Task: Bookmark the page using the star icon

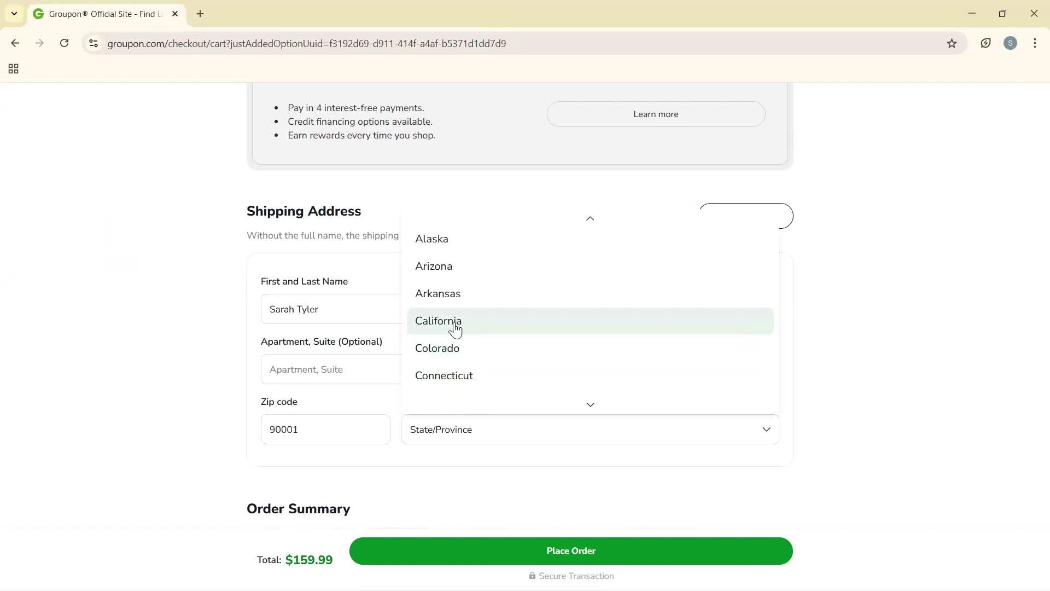Action: pos(952,43)
